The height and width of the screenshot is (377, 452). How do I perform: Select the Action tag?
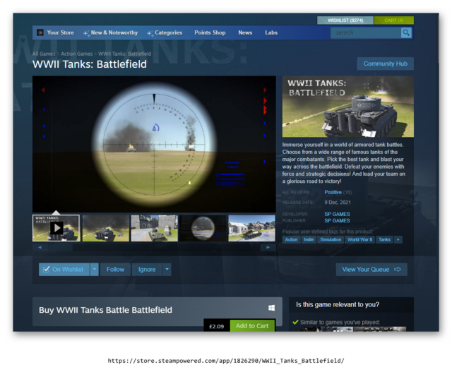pyautogui.click(x=291, y=239)
